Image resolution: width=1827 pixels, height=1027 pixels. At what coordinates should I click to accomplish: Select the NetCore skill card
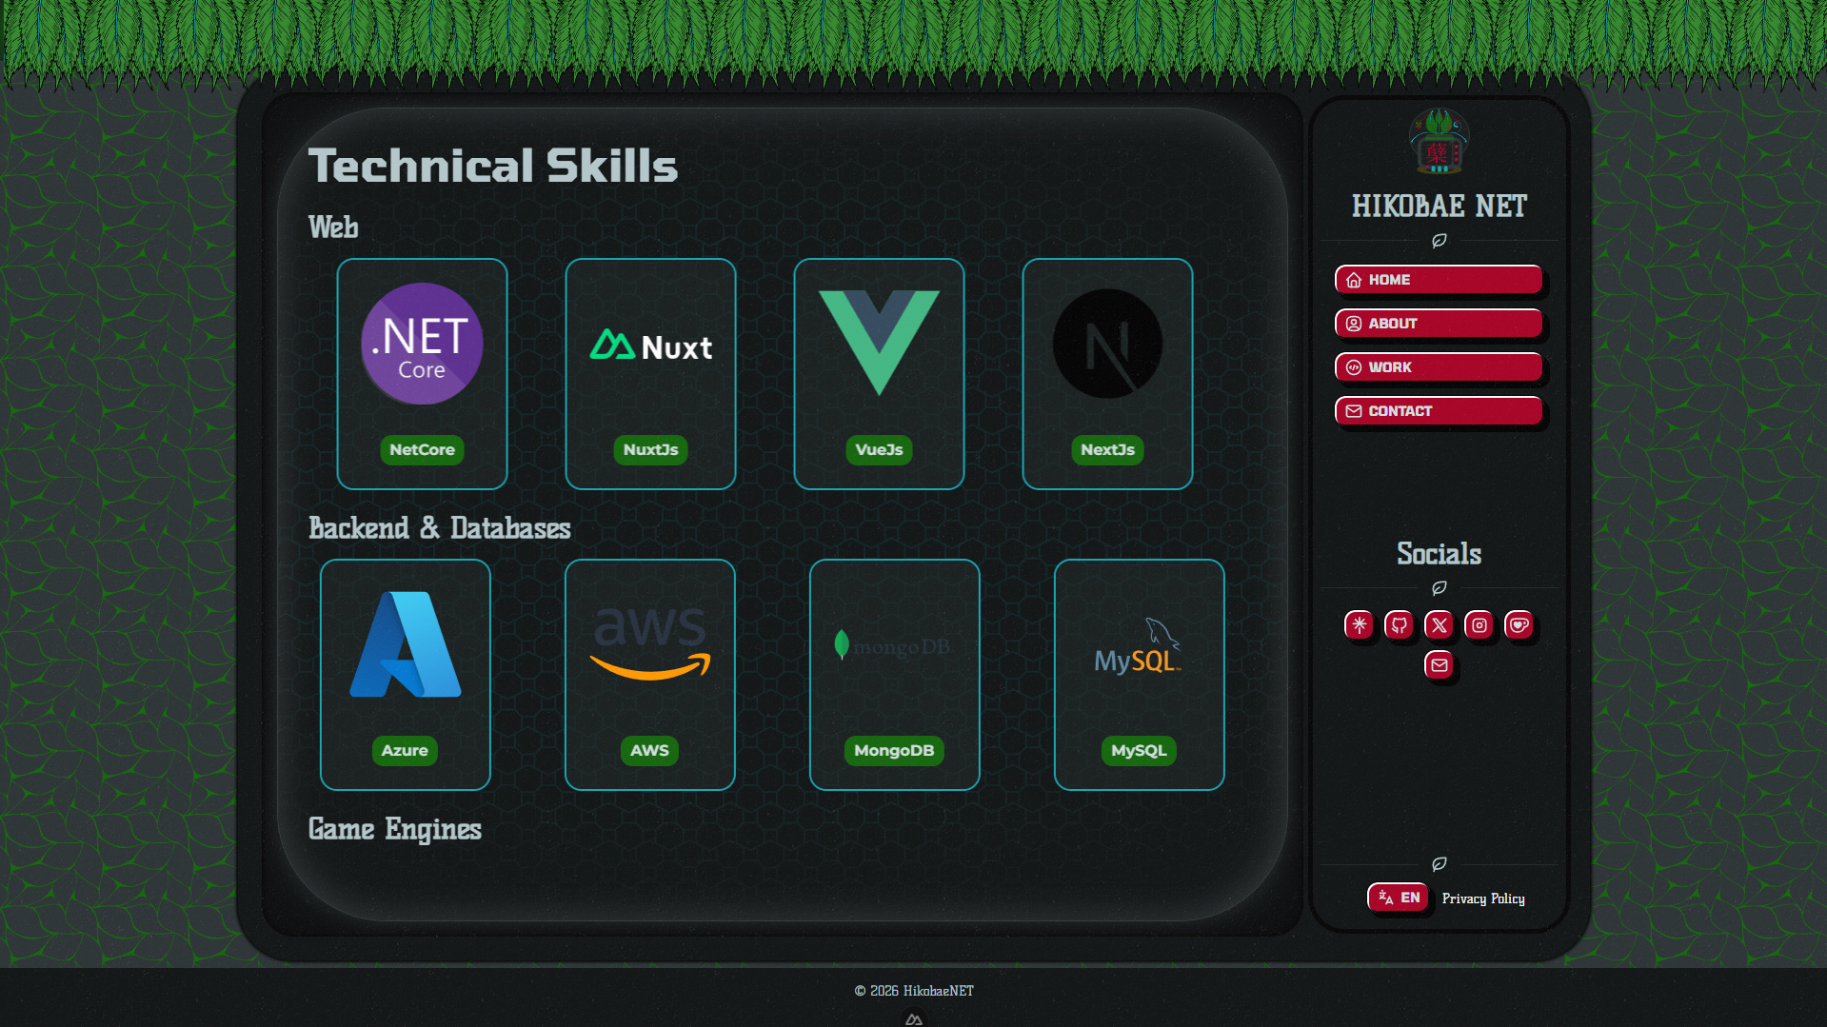[x=422, y=373]
